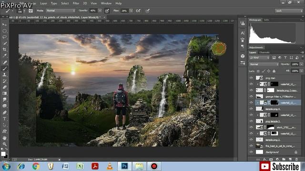Click the lock all icon
Screen dimensions: 305x171
click(274, 71)
